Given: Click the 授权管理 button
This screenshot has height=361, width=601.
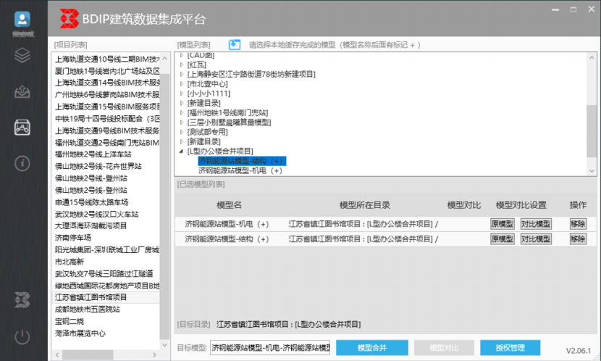Looking at the screenshot, I should pos(510,347).
